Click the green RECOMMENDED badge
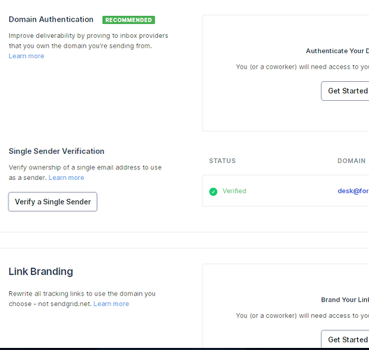 point(129,20)
